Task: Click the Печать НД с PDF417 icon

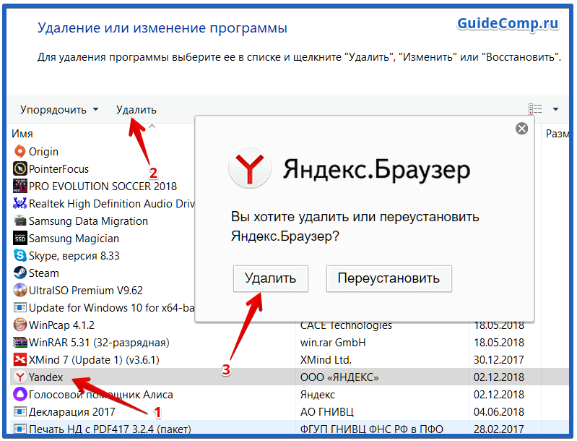Action: pyautogui.click(x=20, y=429)
